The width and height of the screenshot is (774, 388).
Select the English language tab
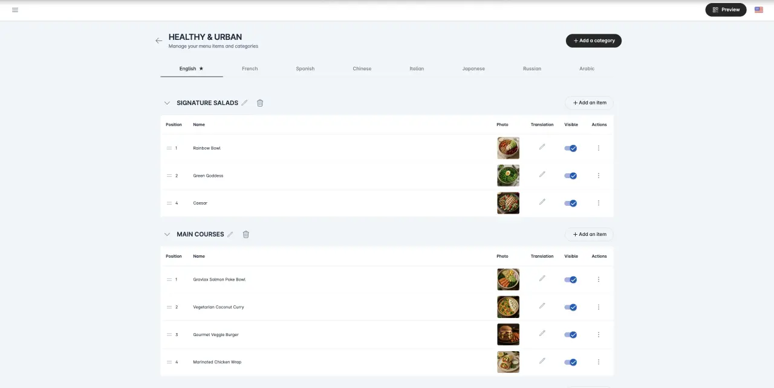click(192, 69)
